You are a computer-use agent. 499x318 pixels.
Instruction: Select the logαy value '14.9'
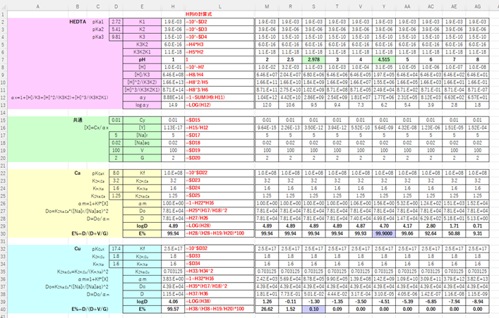pyautogui.click(x=173, y=105)
